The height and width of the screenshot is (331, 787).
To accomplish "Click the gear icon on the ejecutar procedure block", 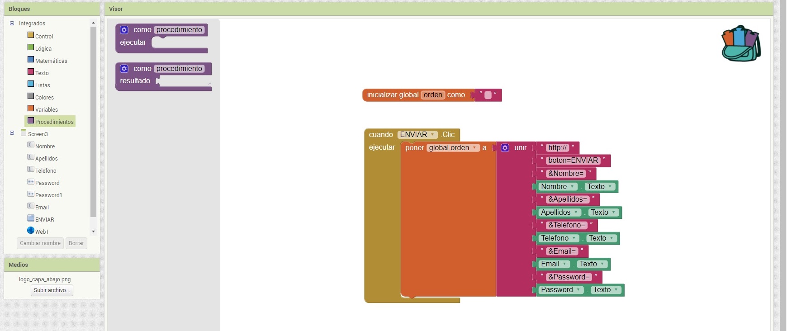I will (x=124, y=30).
